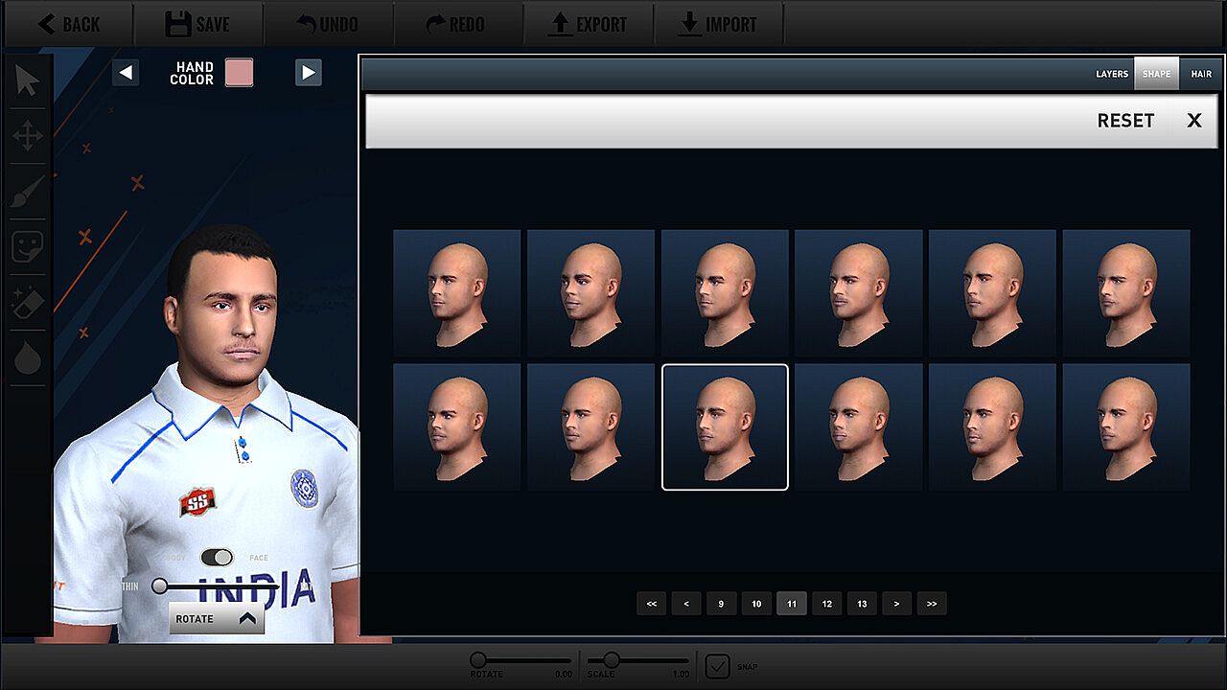Viewport: 1227px width, 690px height.
Task: Choose the first head shape in bottom row
Action: coord(457,427)
